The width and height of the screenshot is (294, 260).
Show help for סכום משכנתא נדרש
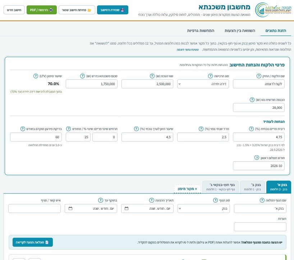coord(83,76)
